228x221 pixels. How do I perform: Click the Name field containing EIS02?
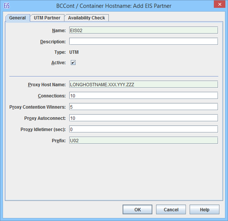[143, 30]
